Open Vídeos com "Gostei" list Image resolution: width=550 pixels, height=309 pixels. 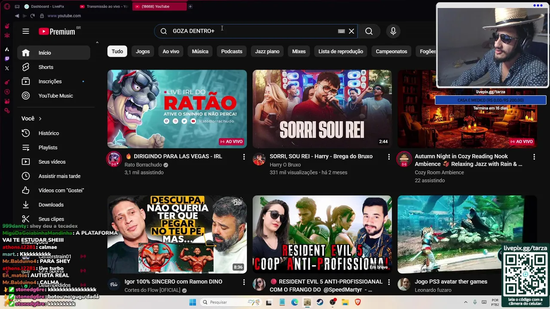pos(54,191)
